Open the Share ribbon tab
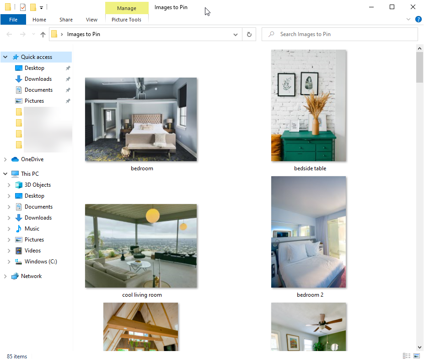The image size is (424, 362). tap(66, 20)
